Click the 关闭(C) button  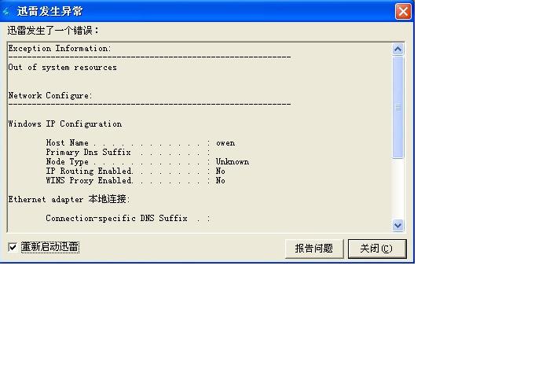click(x=377, y=249)
